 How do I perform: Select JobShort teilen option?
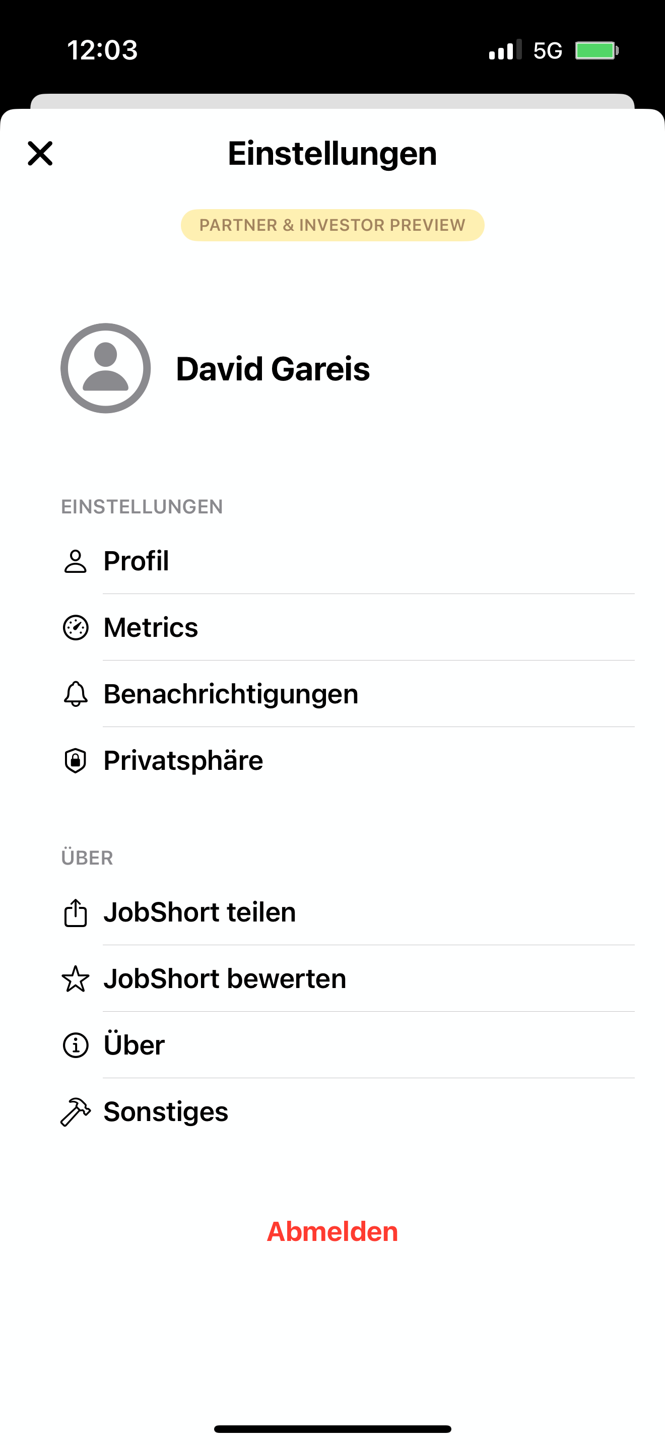coord(199,912)
